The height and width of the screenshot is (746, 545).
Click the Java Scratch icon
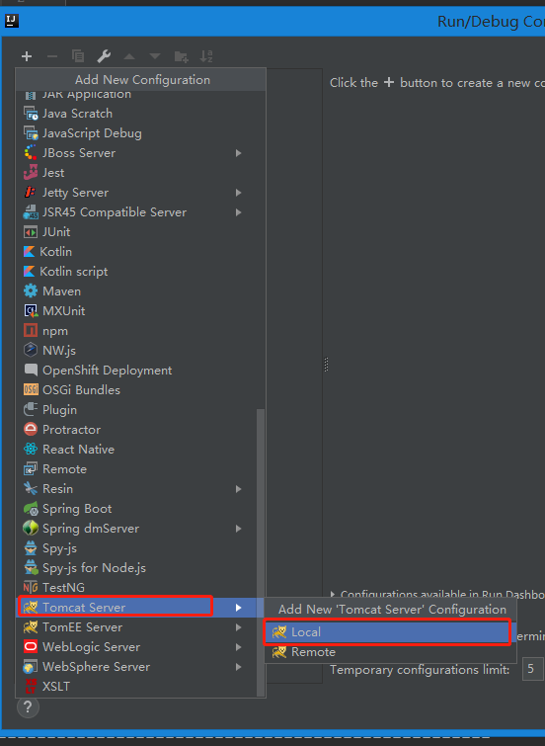pyautogui.click(x=31, y=114)
